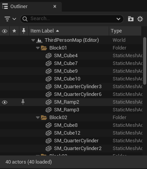
Task: Click the Block01 folder icon
Action: pos(44,48)
